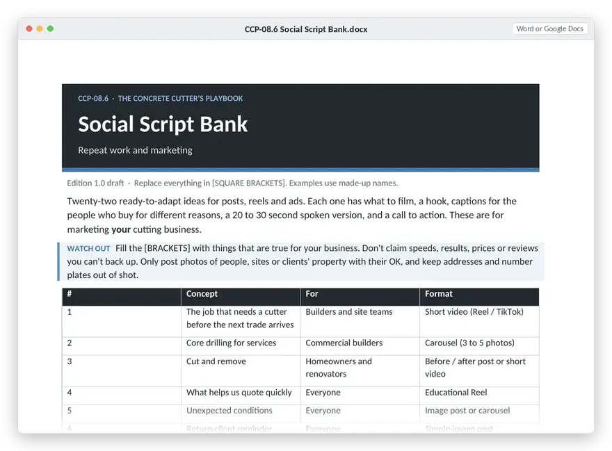This screenshot has height=451, width=612.
Task: Click the 'Carousel (3 to 5 photos)' cell
Action: pyautogui.click(x=479, y=346)
